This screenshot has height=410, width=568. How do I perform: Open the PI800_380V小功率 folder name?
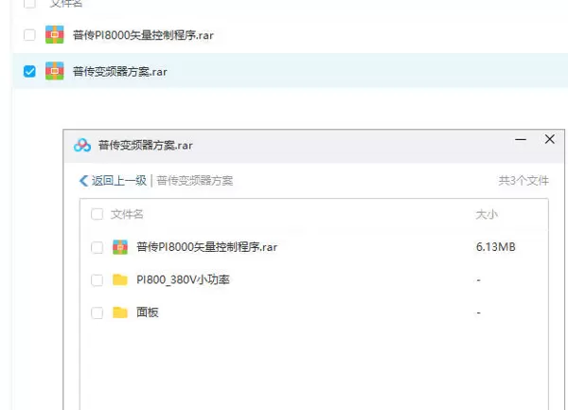tap(183, 279)
